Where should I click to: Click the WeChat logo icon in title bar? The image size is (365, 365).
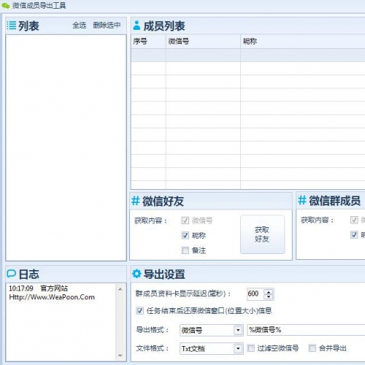(x=6, y=6)
